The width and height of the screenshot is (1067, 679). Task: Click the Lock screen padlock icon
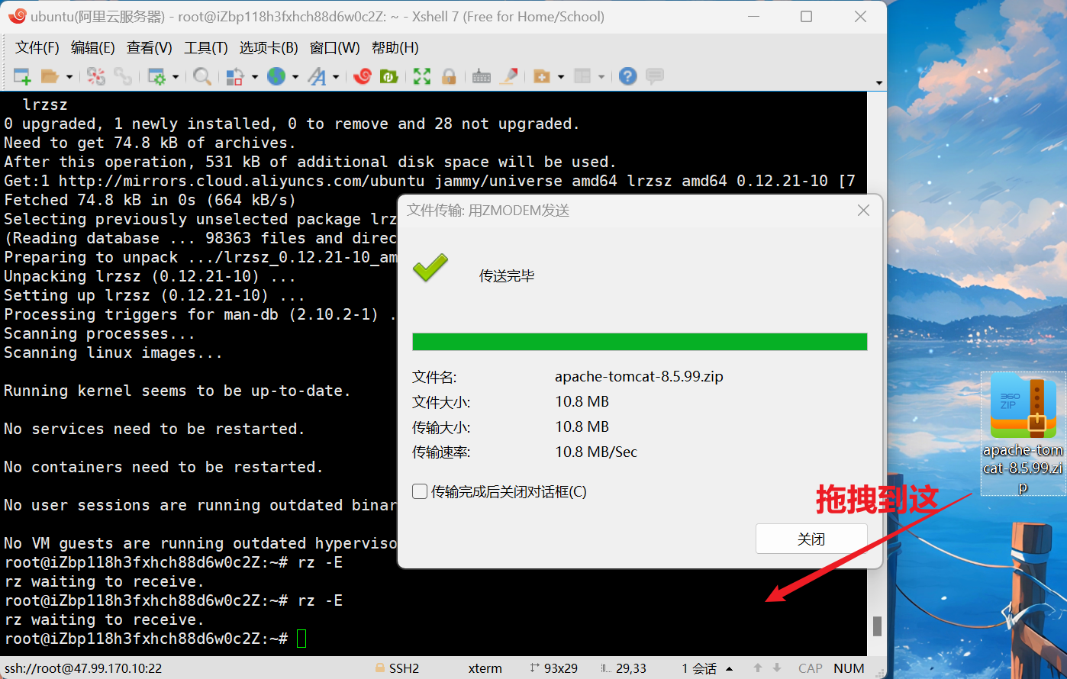coord(449,76)
